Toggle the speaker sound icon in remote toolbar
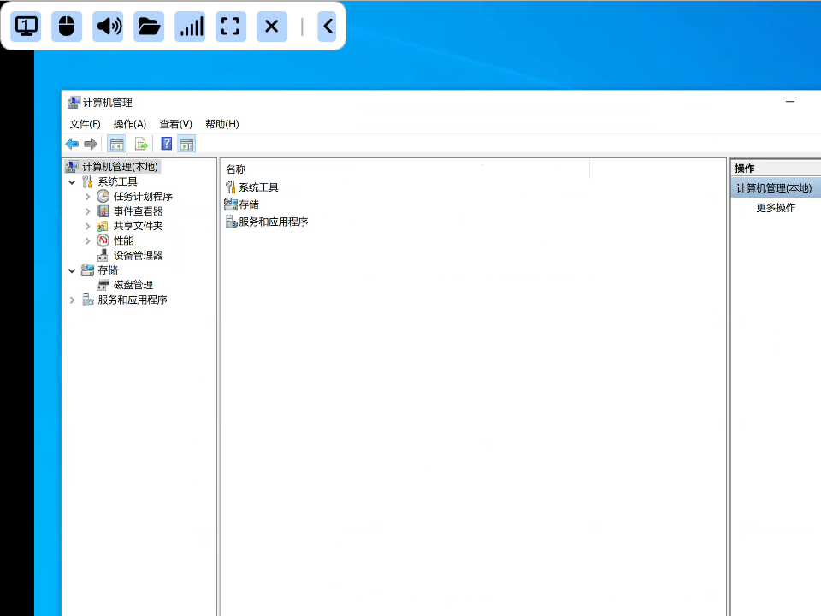 point(108,27)
